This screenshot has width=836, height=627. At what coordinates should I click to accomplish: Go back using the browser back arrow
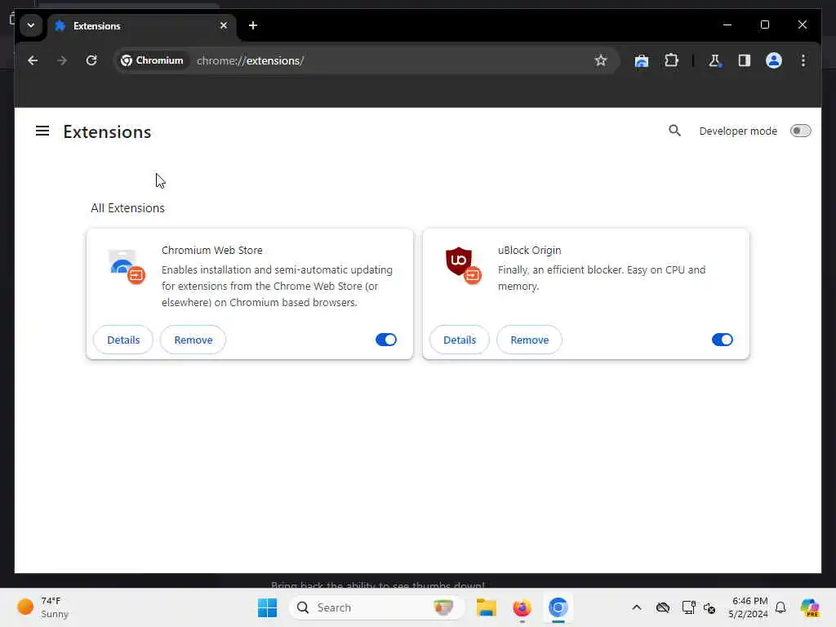pyautogui.click(x=33, y=60)
